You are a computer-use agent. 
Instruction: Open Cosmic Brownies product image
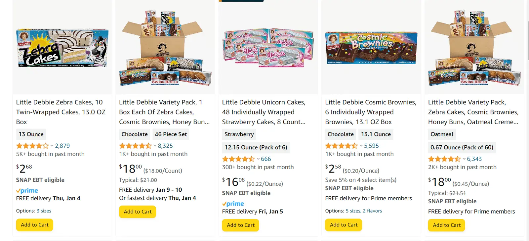point(371,48)
